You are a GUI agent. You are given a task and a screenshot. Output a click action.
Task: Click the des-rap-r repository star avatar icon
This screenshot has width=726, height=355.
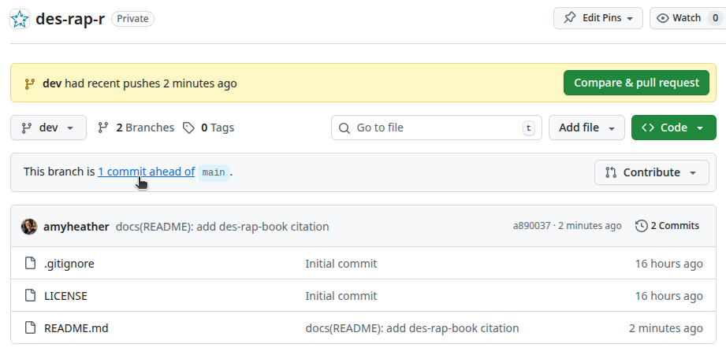click(x=20, y=19)
